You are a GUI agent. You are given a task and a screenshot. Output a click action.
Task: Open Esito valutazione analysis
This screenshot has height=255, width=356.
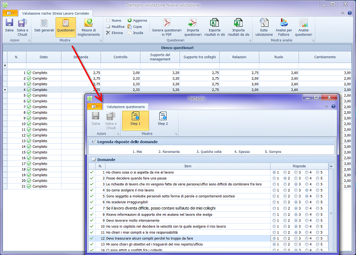click(263, 26)
